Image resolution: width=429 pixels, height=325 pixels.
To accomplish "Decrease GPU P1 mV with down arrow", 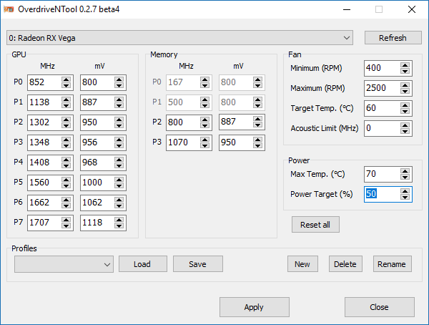I will [119, 105].
